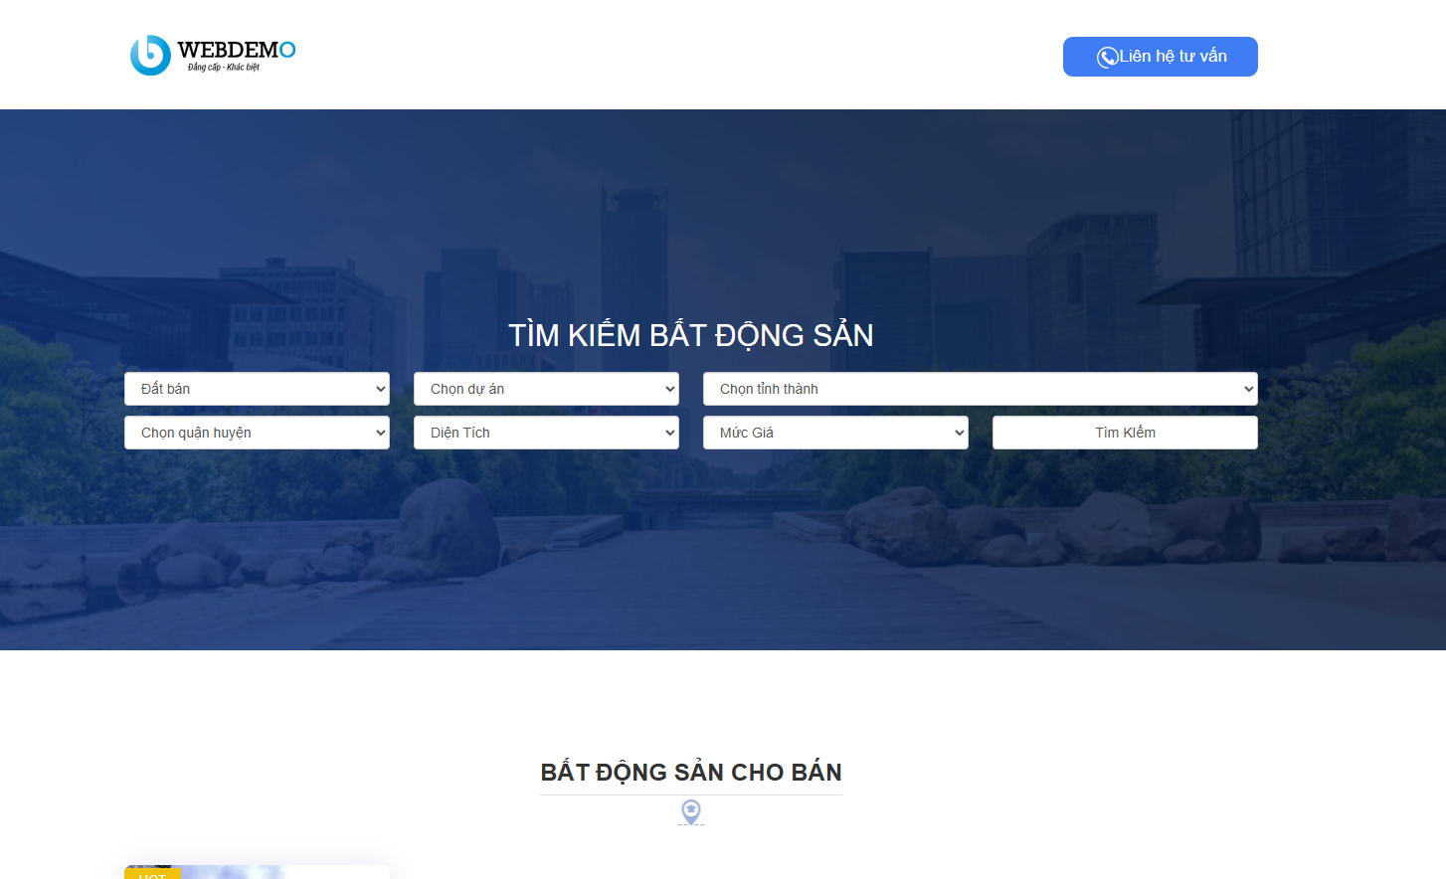Viewport: 1446px width, 879px height.
Task: Click the "HOT" badge on the listing card
Action: [x=153, y=874]
